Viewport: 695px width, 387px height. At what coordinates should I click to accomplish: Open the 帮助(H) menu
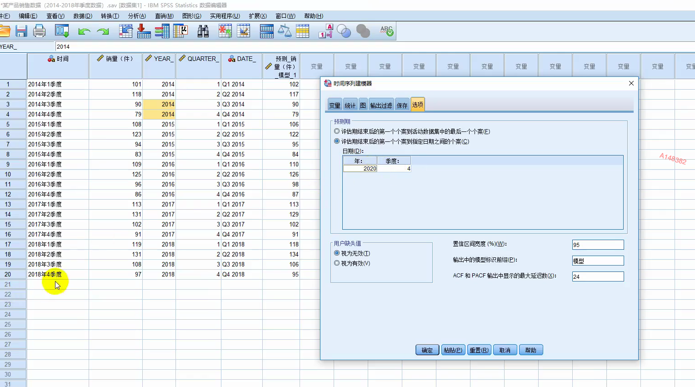pos(314,16)
